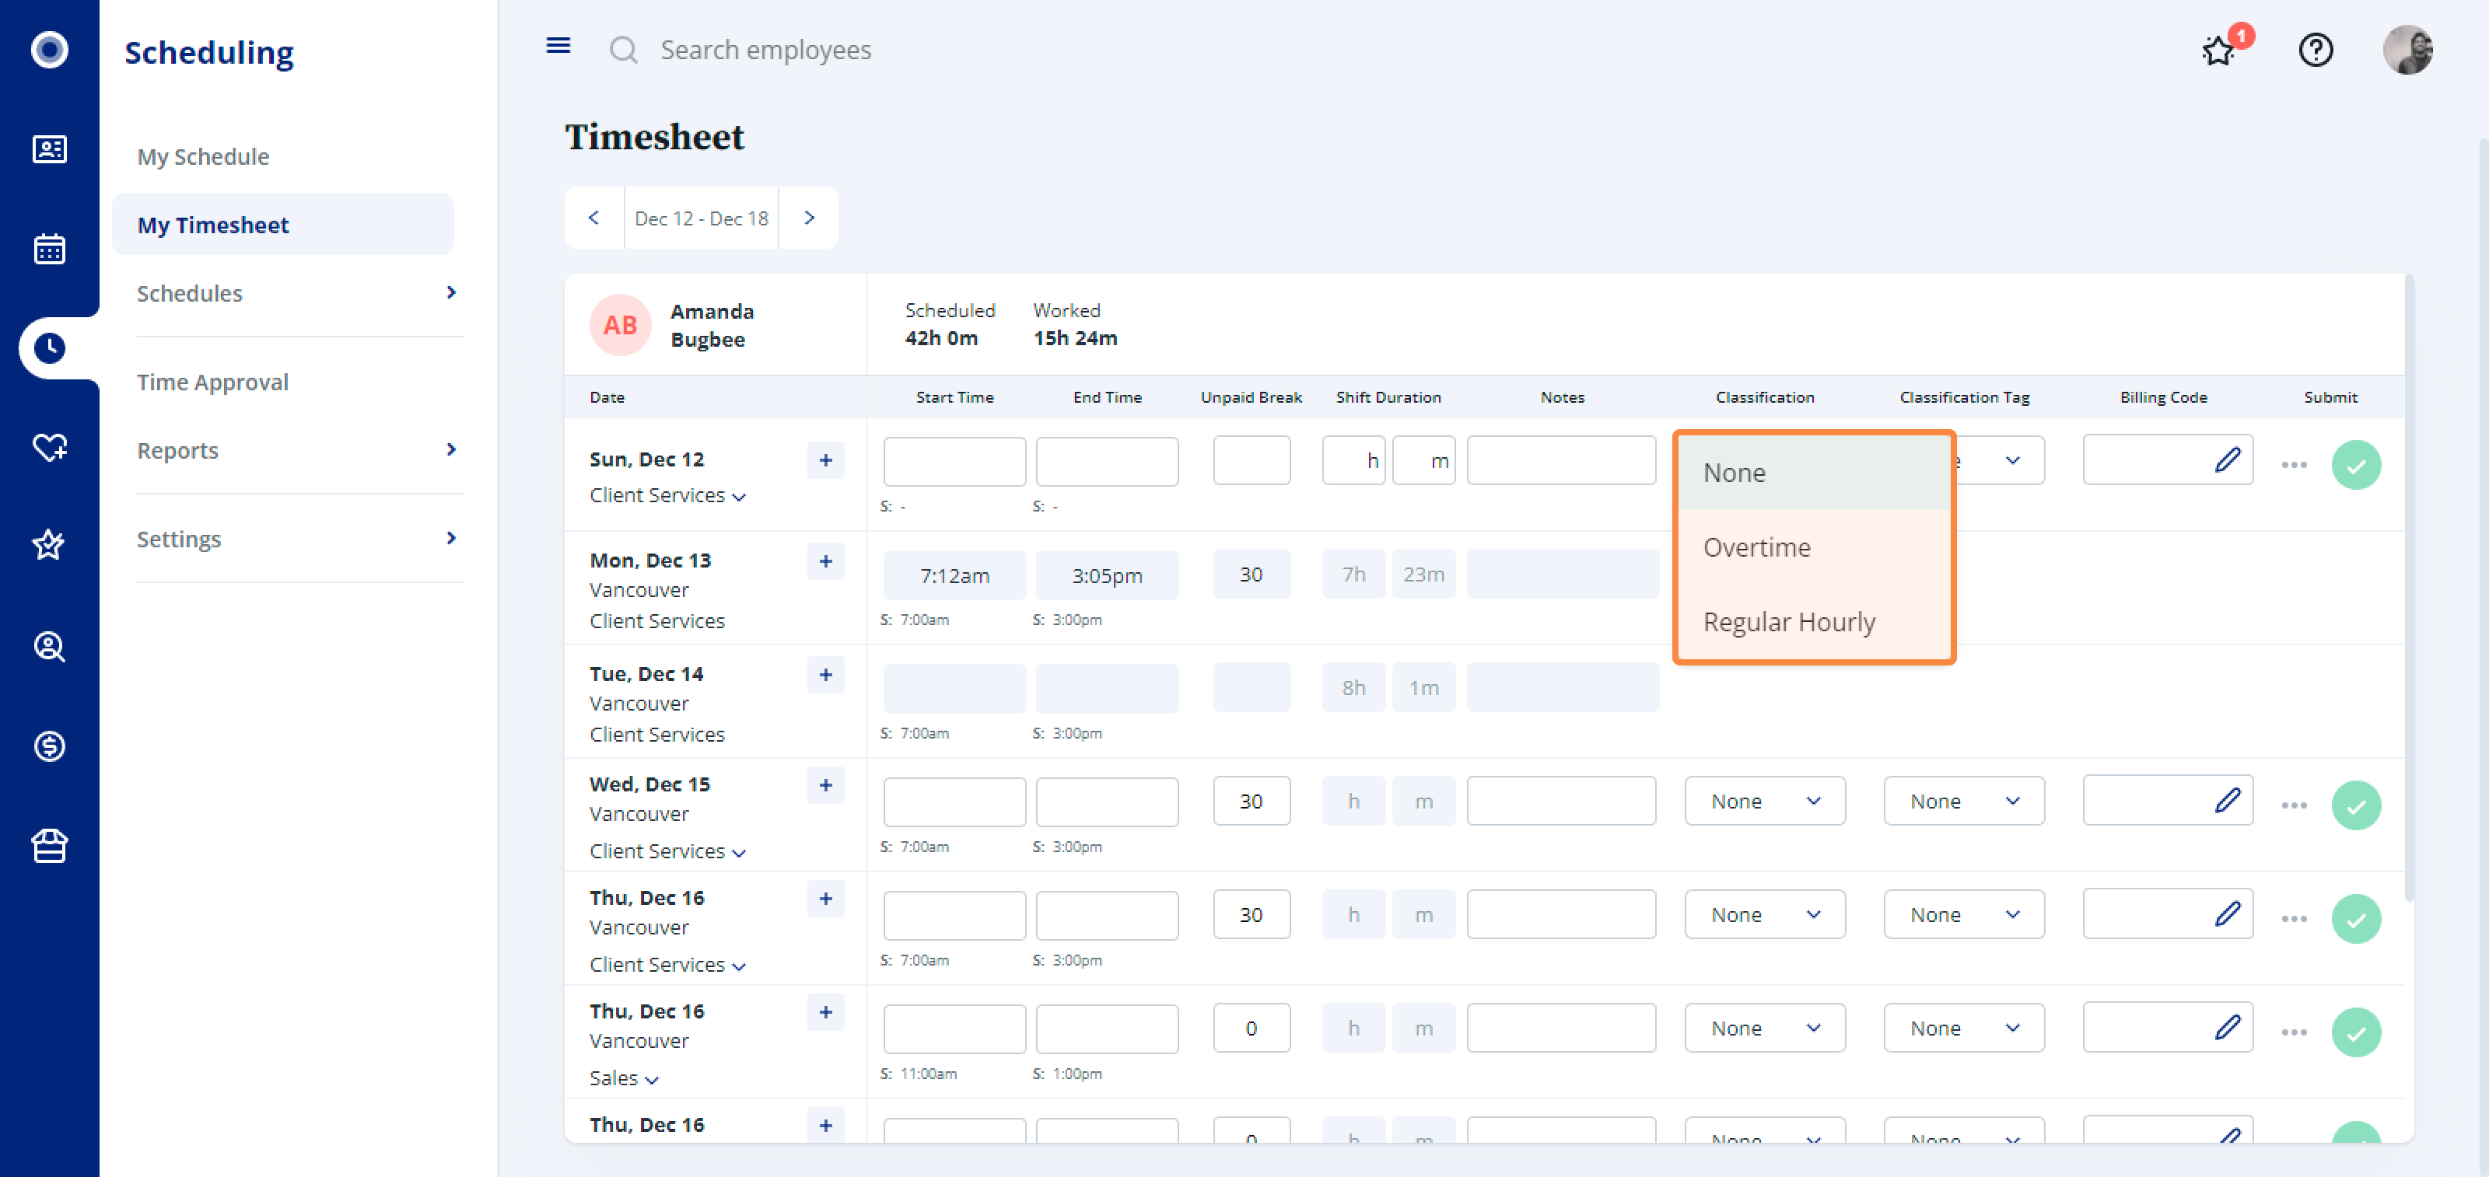Open the person-search recruiting sidebar icon
Image resolution: width=2489 pixels, height=1177 pixels.
click(49, 646)
